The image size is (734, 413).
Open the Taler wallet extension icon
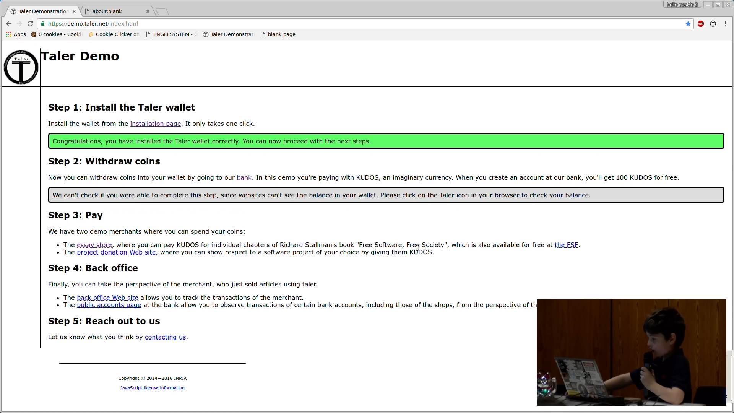point(713,24)
